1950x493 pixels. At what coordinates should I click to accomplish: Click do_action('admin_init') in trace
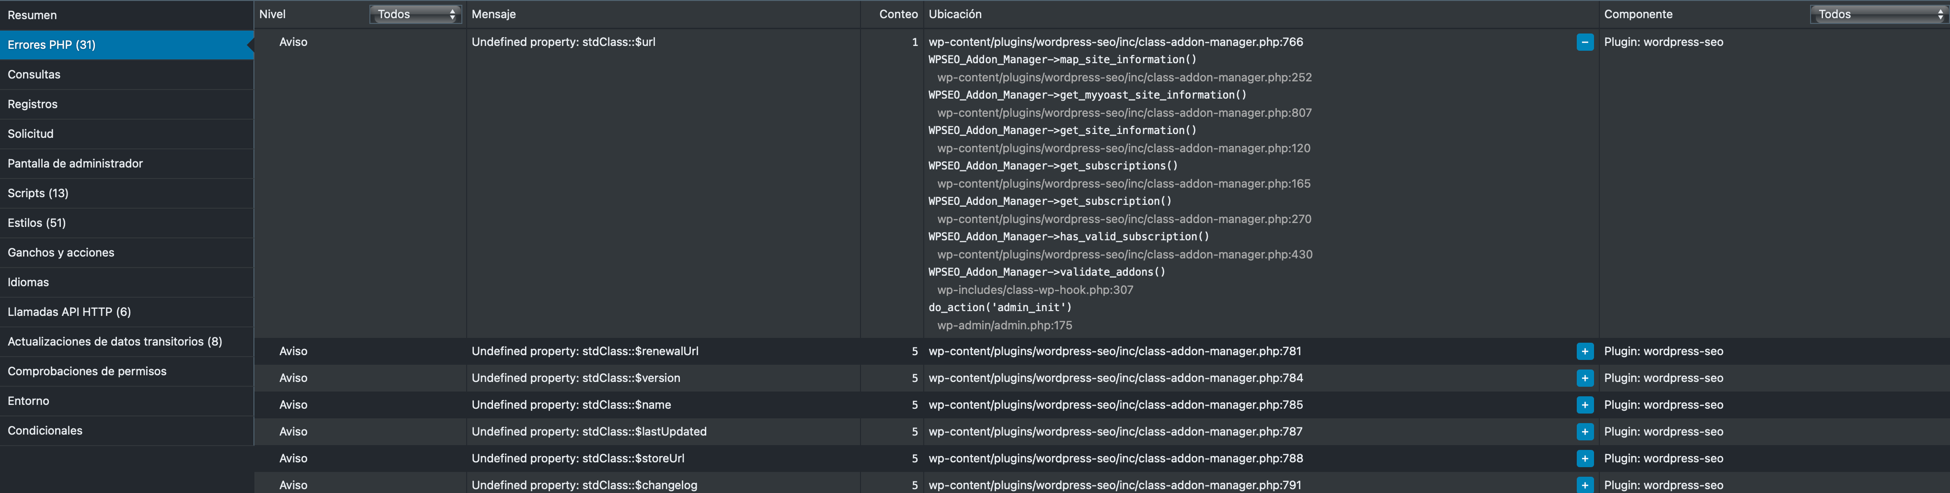(x=1000, y=308)
